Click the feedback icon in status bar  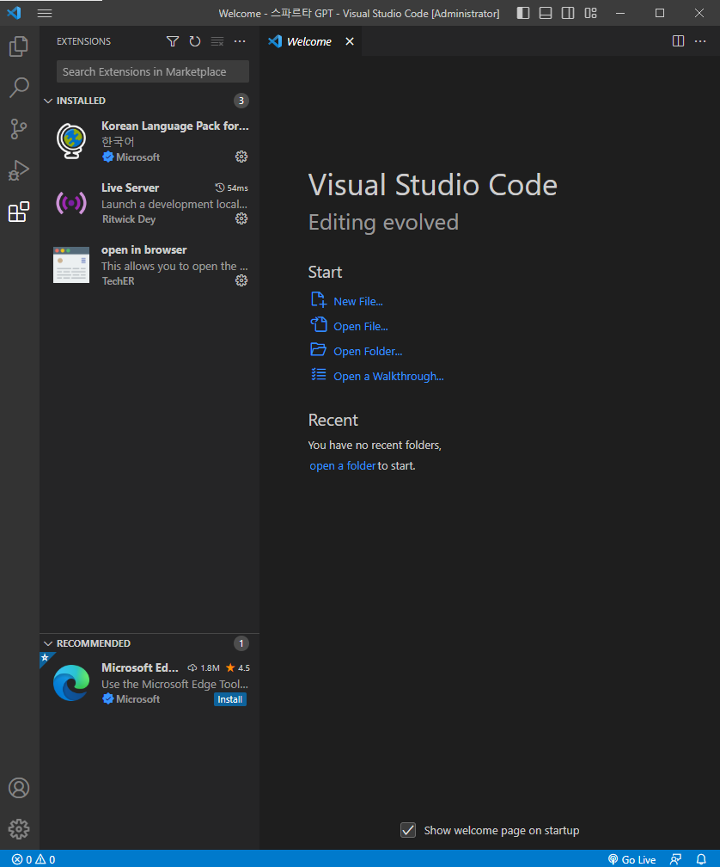point(675,859)
